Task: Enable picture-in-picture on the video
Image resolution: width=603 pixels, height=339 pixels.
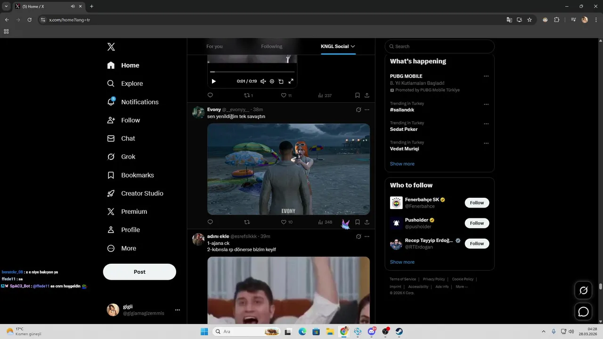Action: click(x=281, y=81)
